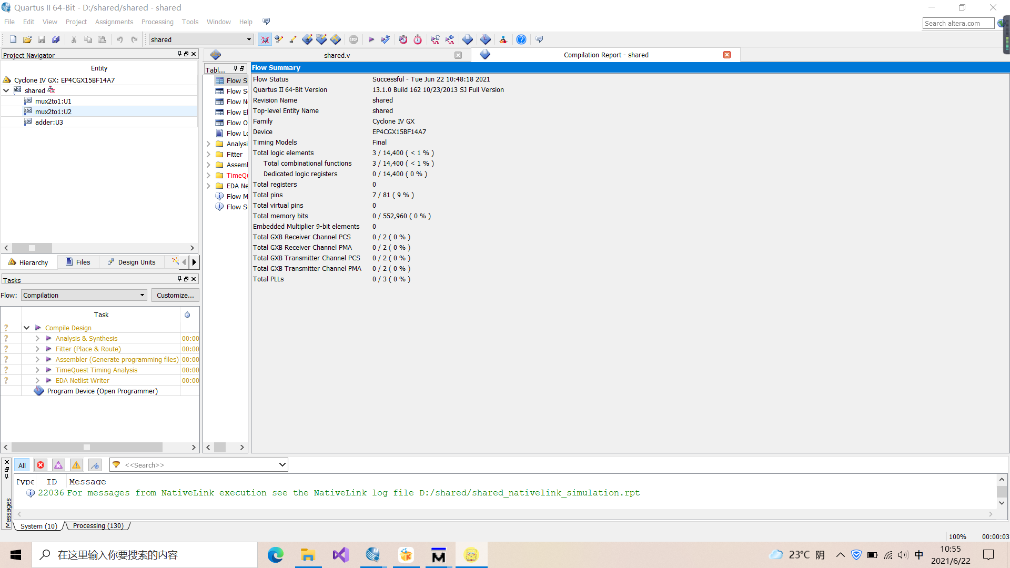Click the SignalTap Logic Analyzer icon

[486, 39]
